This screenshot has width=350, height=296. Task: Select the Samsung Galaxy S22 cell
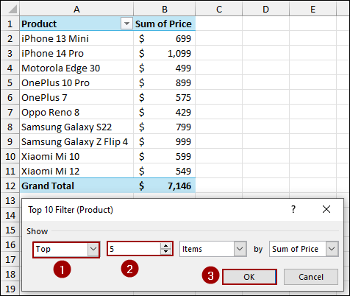pos(76,127)
